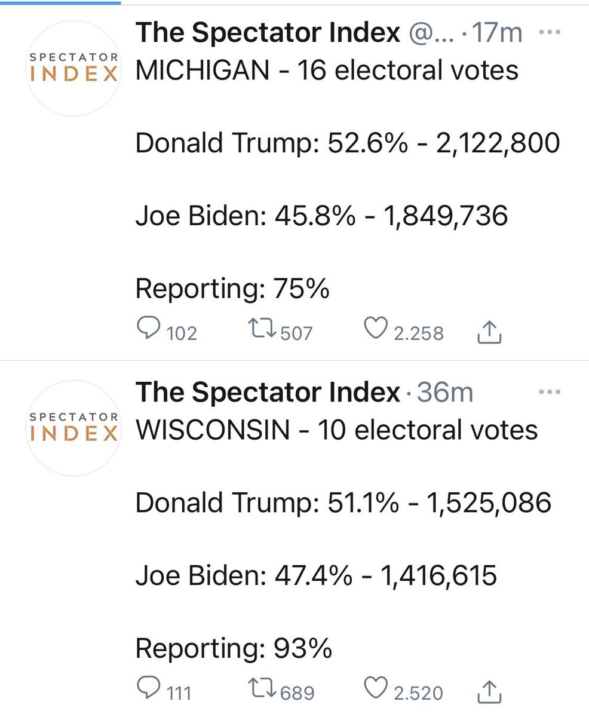This screenshot has width=589, height=717.
Task: Open Spectator Index avatar on Wisconsin tweet
Action: point(73,428)
